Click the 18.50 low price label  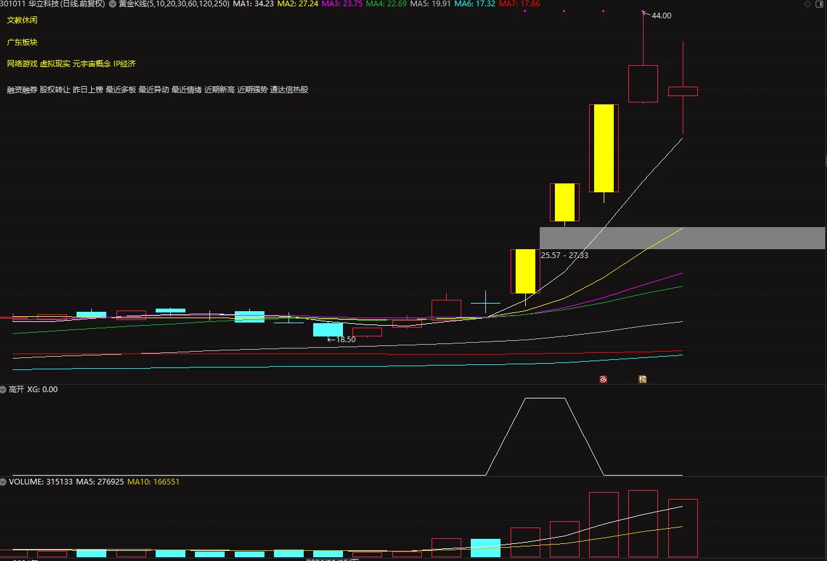(345, 340)
